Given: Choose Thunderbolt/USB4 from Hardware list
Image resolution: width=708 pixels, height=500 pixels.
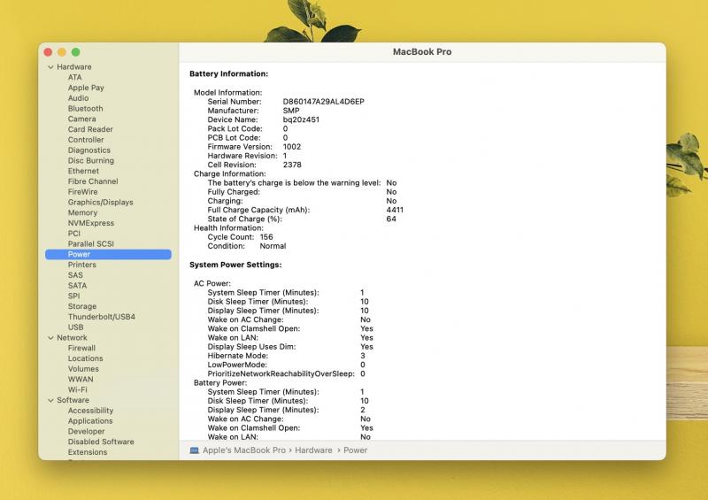Looking at the screenshot, I should 101,317.
